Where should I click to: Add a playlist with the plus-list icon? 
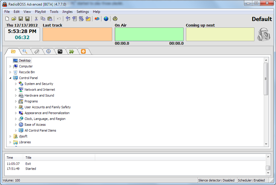coord(74,18)
